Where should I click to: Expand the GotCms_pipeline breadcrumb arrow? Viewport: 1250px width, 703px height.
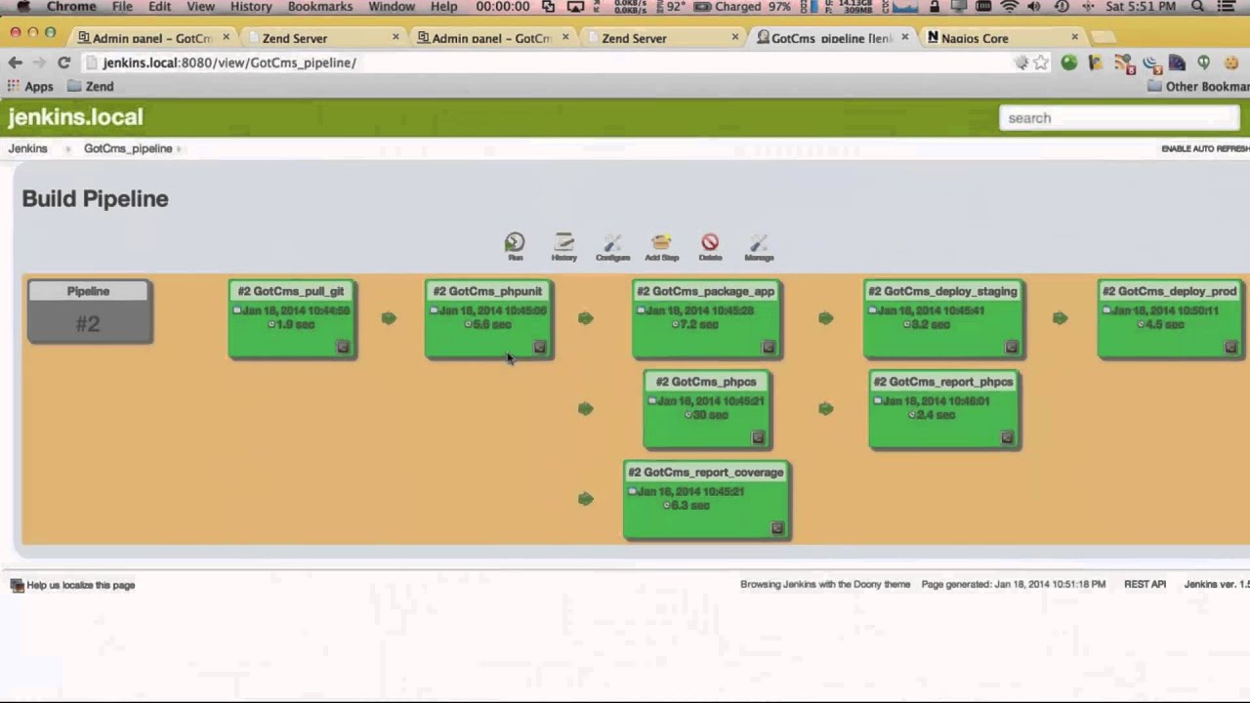point(180,148)
